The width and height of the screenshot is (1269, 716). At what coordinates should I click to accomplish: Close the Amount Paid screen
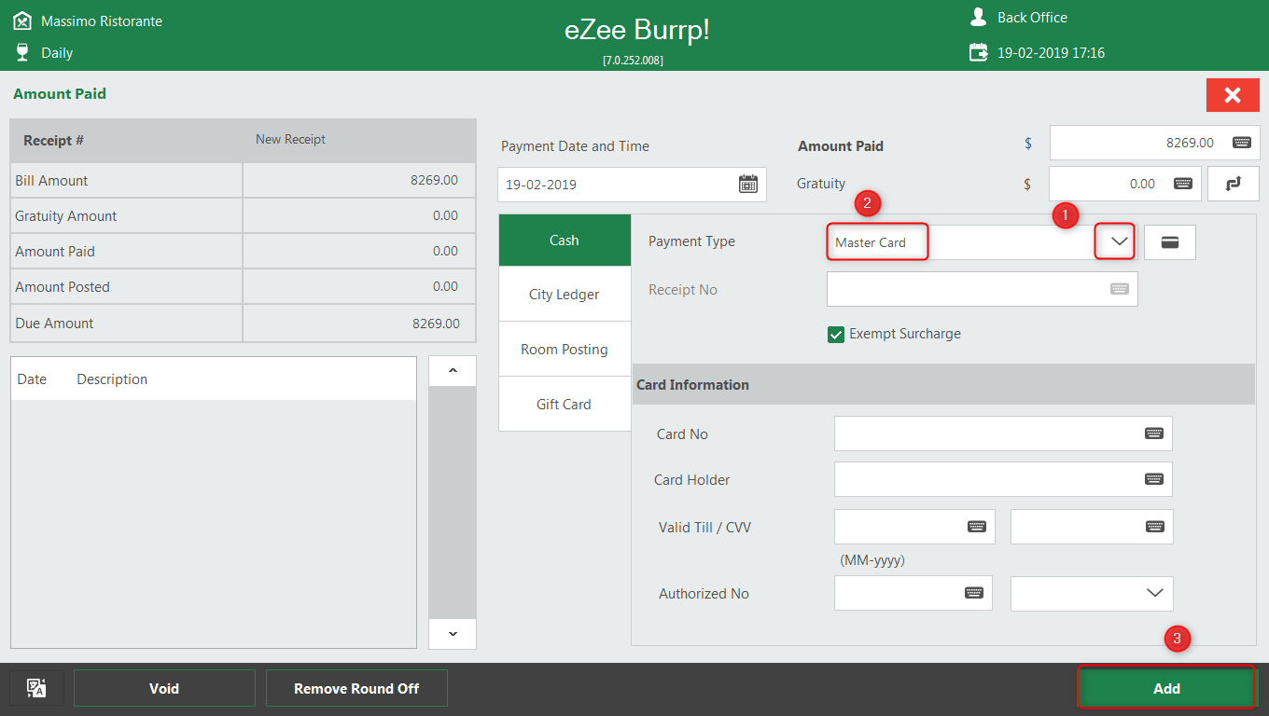pyautogui.click(x=1233, y=95)
